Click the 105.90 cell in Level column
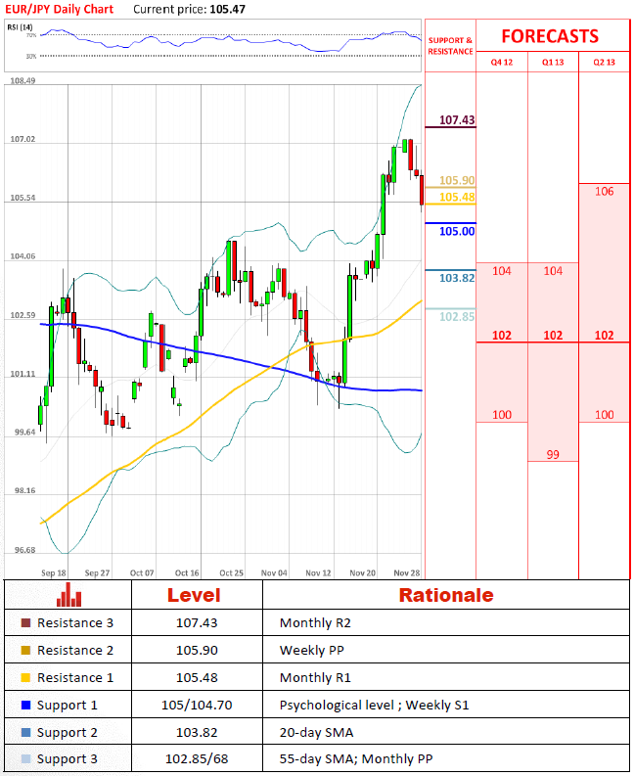This screenshot has width=634, height=776. (x=197, y=650)
